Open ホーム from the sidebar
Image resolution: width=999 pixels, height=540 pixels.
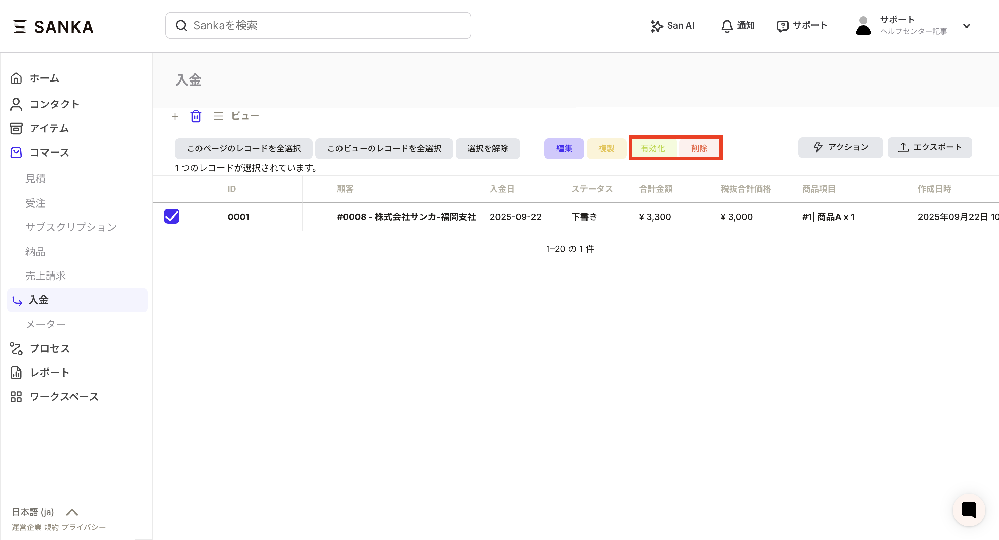tap(44, 78)
